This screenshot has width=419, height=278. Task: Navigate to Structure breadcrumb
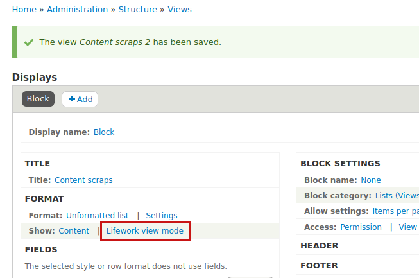click(138, 10)
